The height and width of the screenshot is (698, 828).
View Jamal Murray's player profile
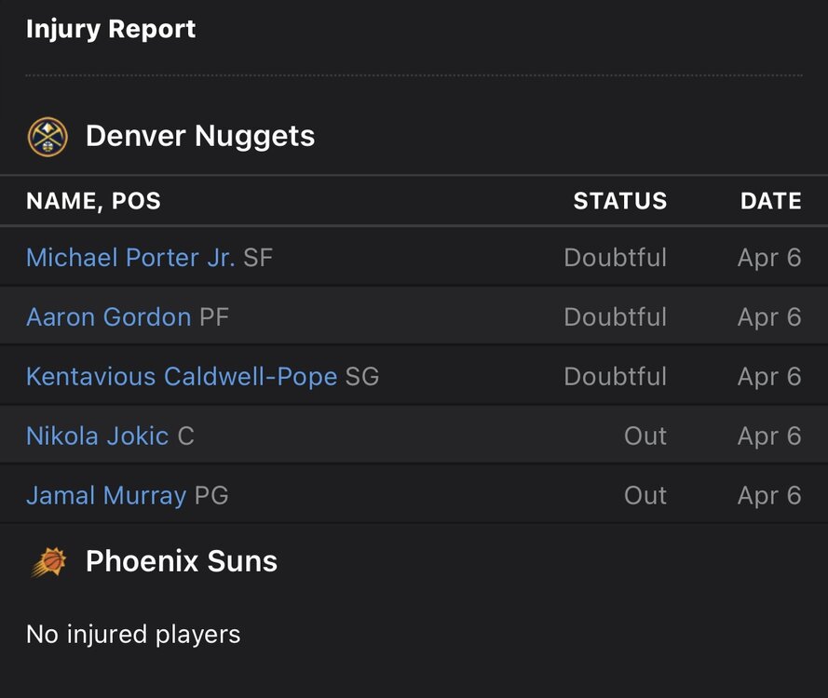(106, 496)
